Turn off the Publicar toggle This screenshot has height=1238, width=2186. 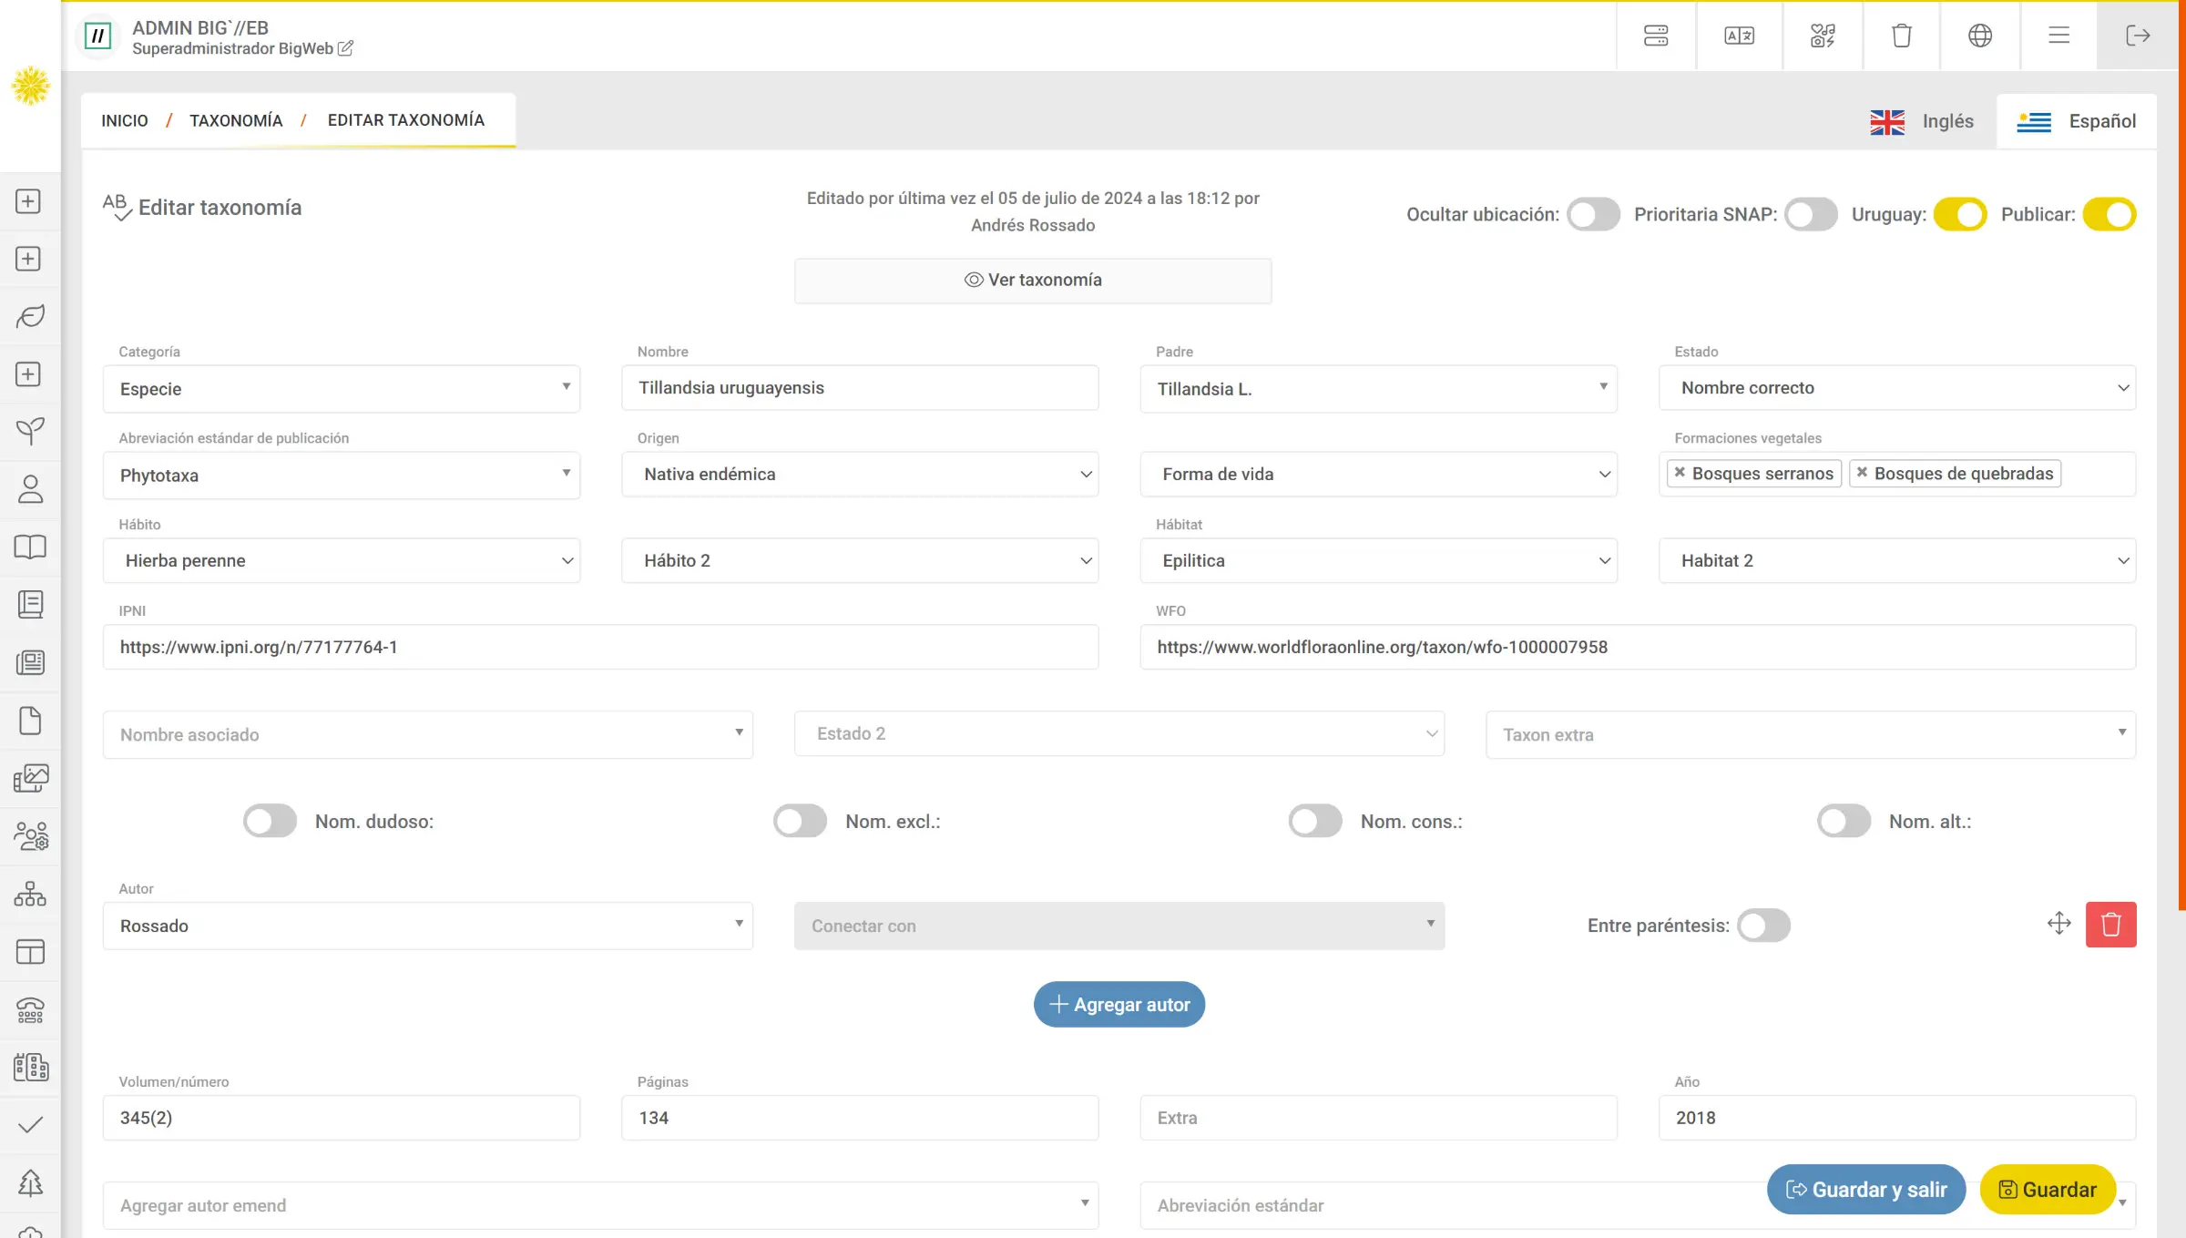(x=2109, y=214)
